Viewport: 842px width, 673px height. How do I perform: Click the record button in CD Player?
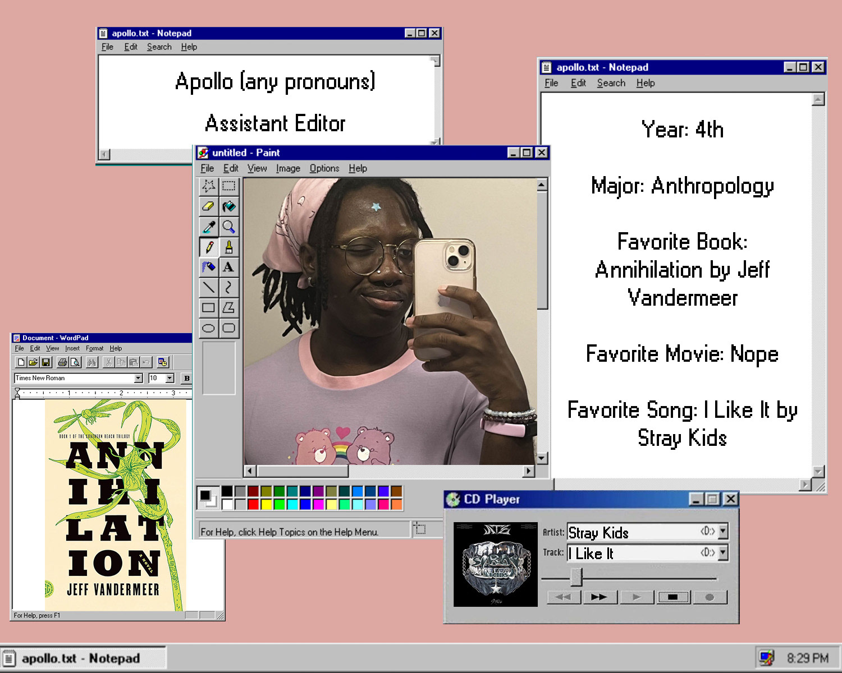click(x=710, y=597)
